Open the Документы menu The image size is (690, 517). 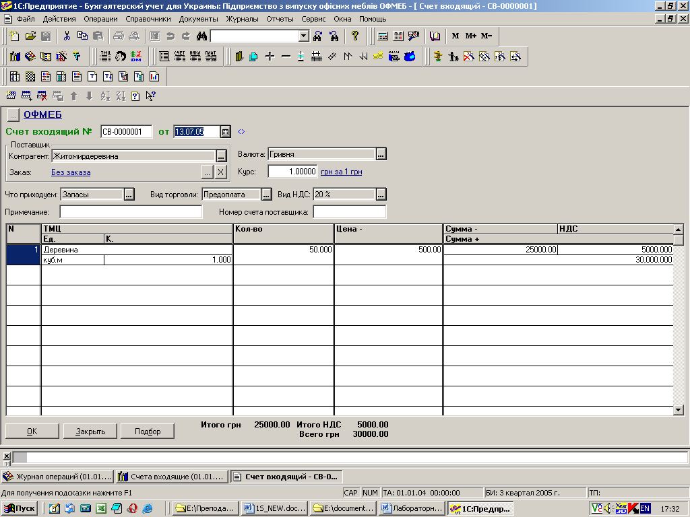(x=199, y=19)
